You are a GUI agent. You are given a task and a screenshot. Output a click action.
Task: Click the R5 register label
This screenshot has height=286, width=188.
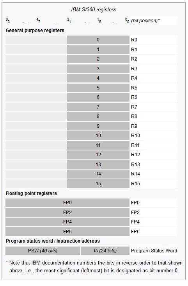pos(134,88)
